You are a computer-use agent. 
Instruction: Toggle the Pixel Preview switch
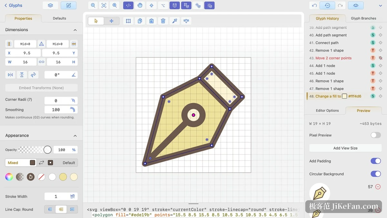click(x=376, y=135)
